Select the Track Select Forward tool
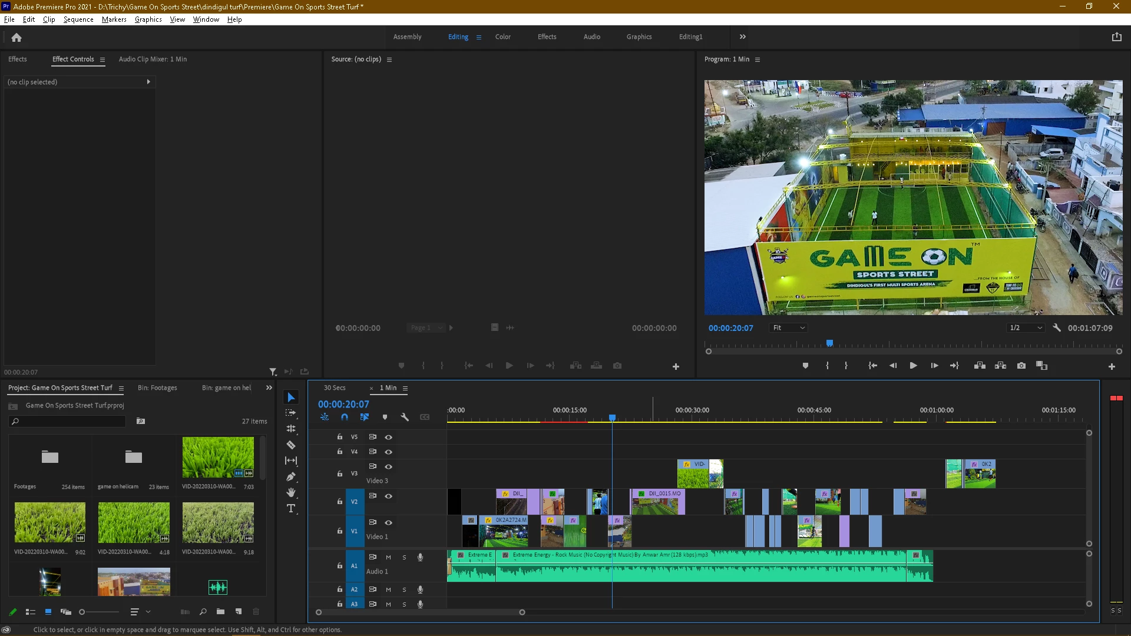The image size is (1131, 636). [x=291, y=413]
